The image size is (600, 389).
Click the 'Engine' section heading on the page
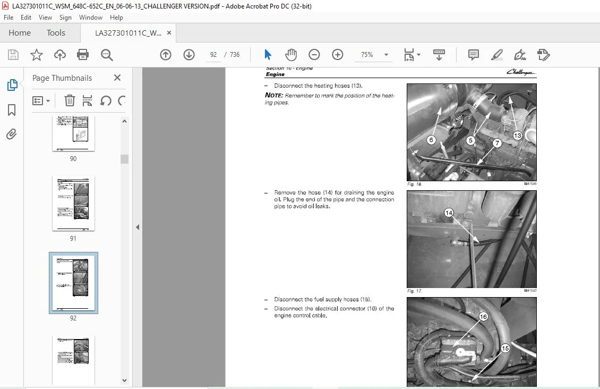coord(275,74)
